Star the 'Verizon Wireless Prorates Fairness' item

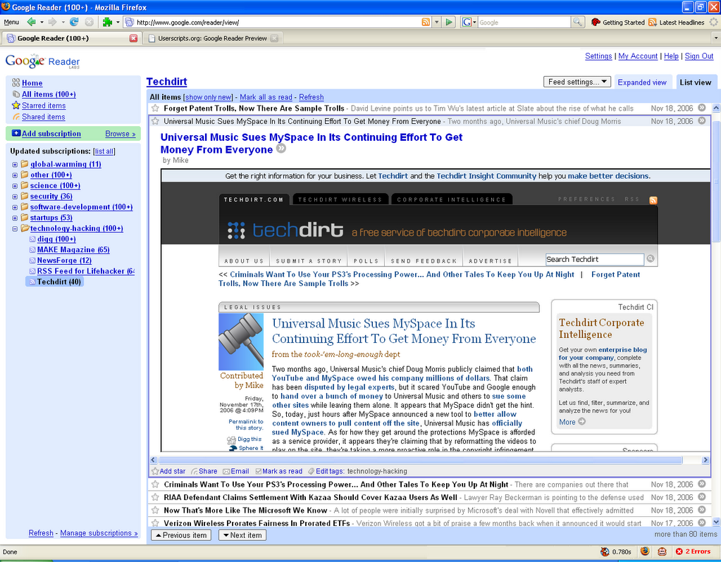(155, 523)
